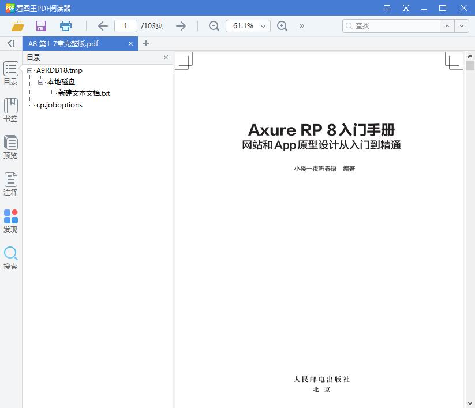Zoom out of the document
The height and width of the screenshot is (408, 475).
tap(214, 26)
